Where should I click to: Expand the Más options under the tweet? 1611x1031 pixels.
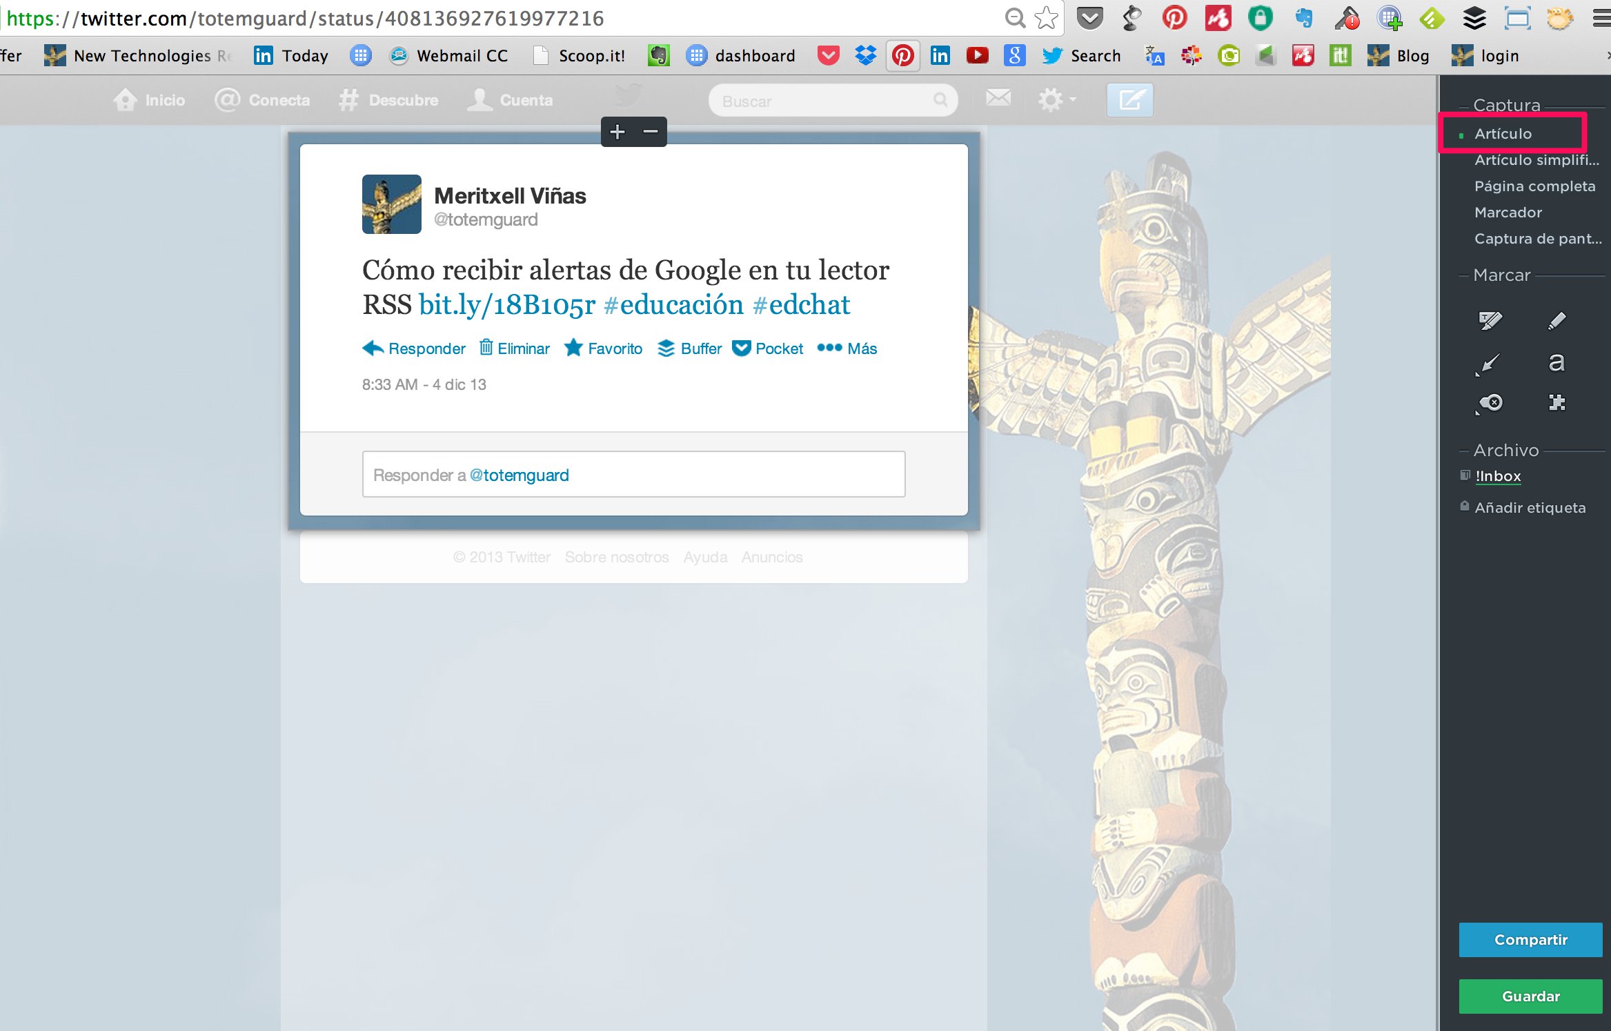click(847, 348)
